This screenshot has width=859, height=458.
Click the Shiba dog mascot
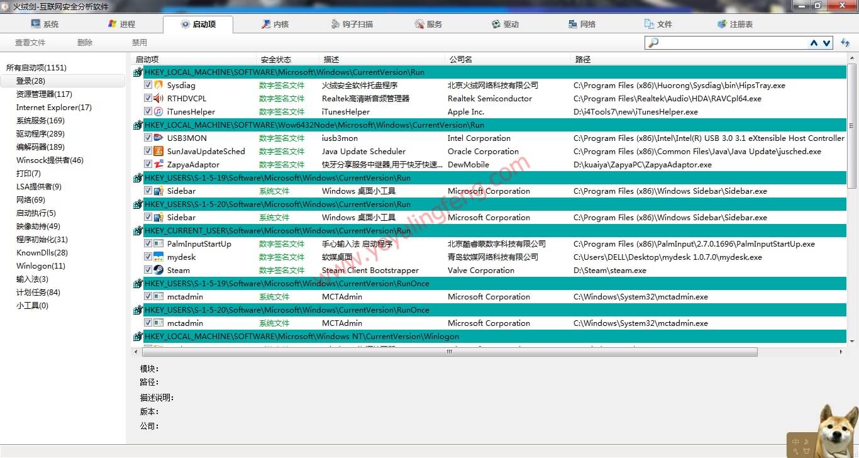coord(838,432)
